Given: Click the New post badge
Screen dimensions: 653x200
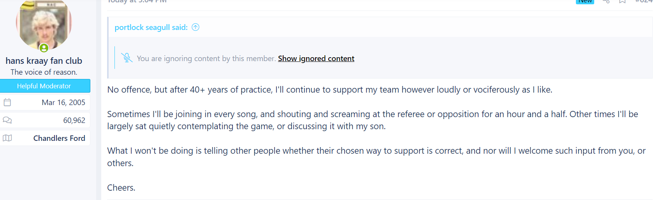Looking at the screenshot, I should pyautogui.click(x=585, y=2).
